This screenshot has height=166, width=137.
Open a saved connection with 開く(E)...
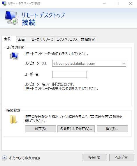tap(112, 129)
